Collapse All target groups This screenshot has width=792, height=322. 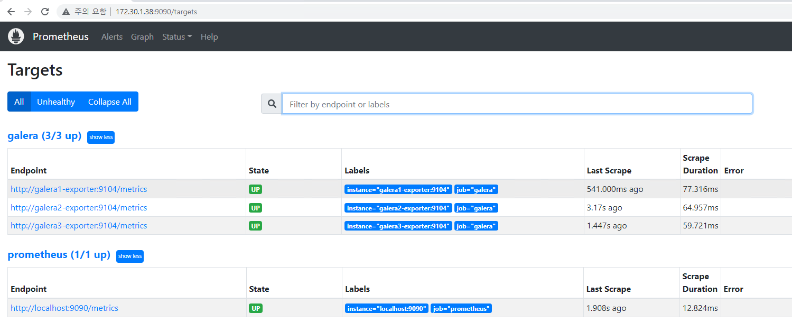tap(110, 102)
